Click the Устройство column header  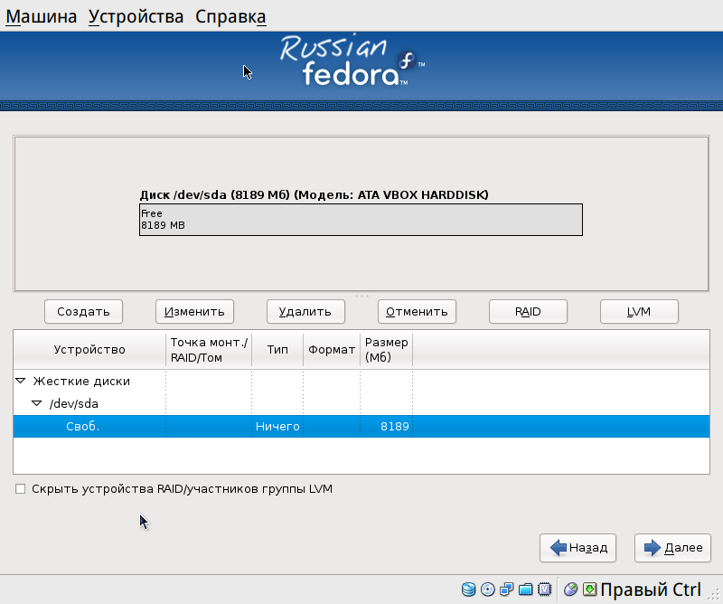89,350
